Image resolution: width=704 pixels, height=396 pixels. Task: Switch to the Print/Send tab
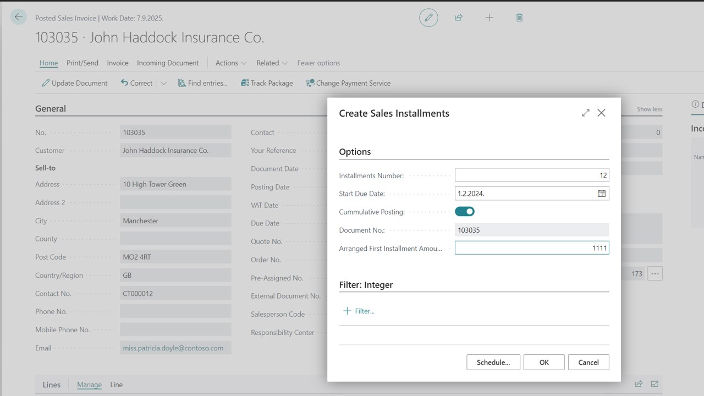[82, 63]
